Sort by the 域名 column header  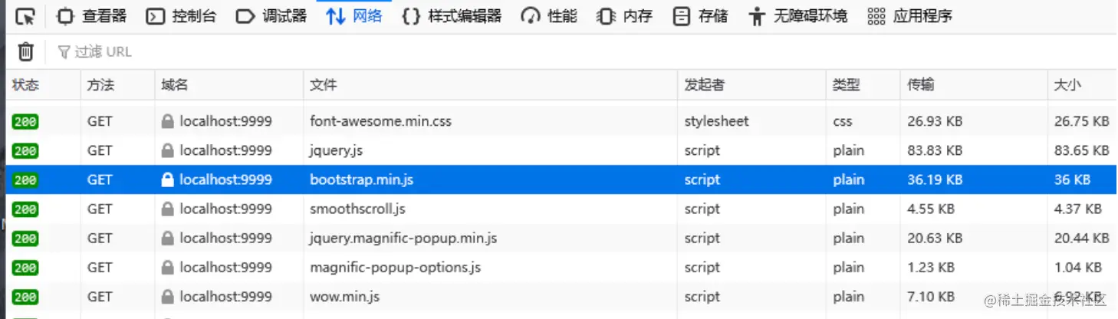[x=229, y=85]
